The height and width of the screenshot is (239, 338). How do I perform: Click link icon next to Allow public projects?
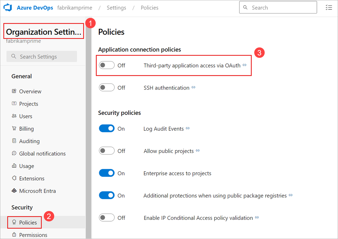pyautogui.click(x=198, y=151)
